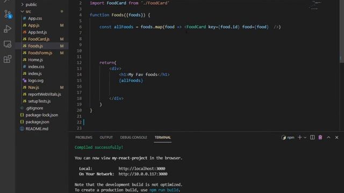Open Home.js file
Viewport: 344px width, 193px height.
[35, 60]
